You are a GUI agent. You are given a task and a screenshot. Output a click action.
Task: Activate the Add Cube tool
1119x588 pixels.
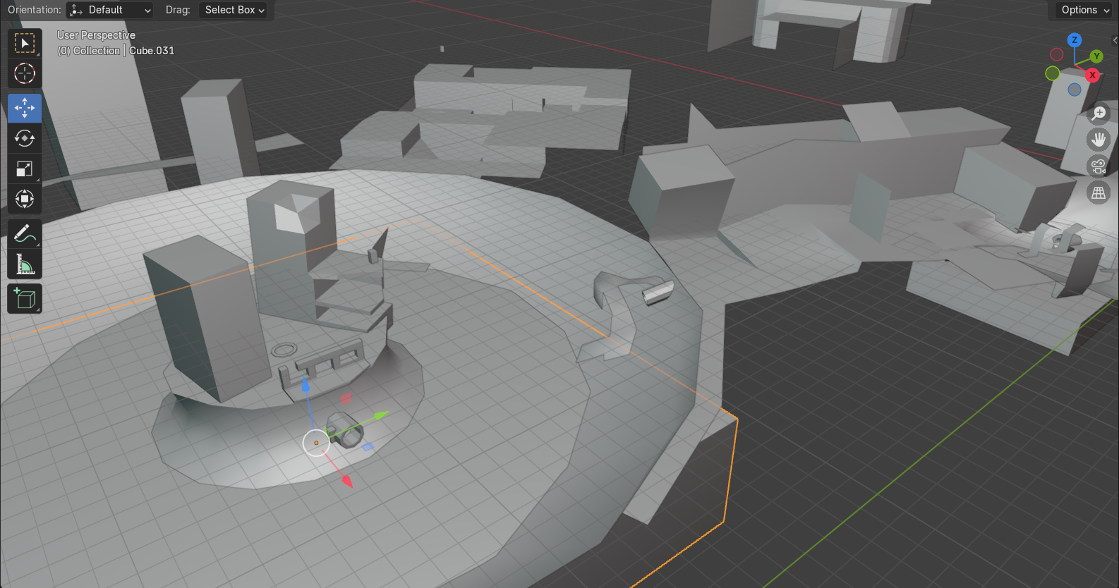pos(25,298)
